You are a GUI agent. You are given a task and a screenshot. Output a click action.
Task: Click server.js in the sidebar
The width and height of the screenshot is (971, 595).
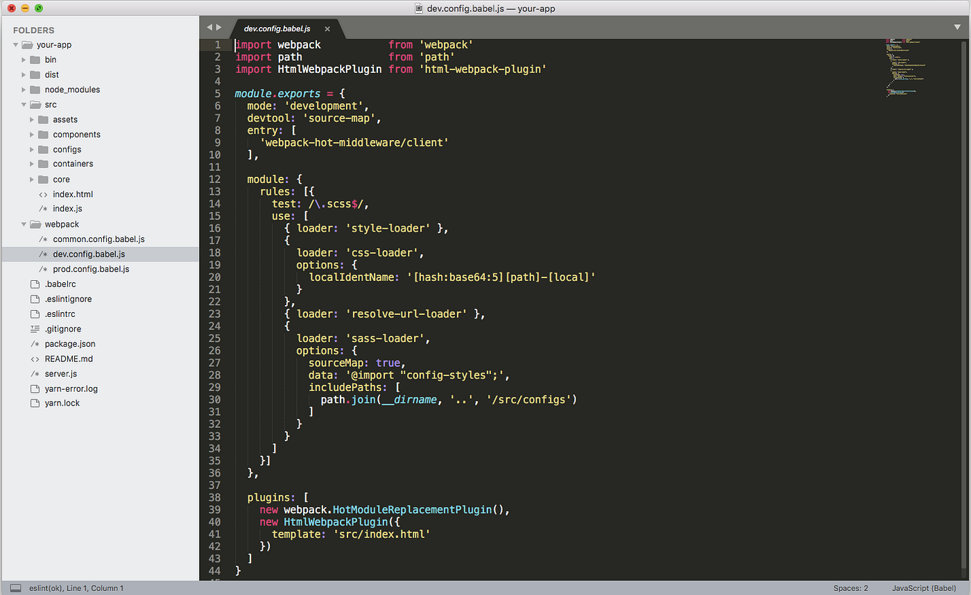pos(62,373)
